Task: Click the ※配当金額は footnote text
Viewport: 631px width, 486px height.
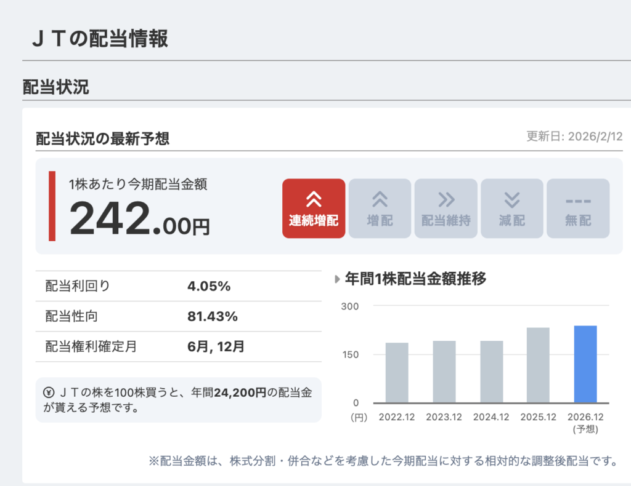Action: click(x=383, y=461)
